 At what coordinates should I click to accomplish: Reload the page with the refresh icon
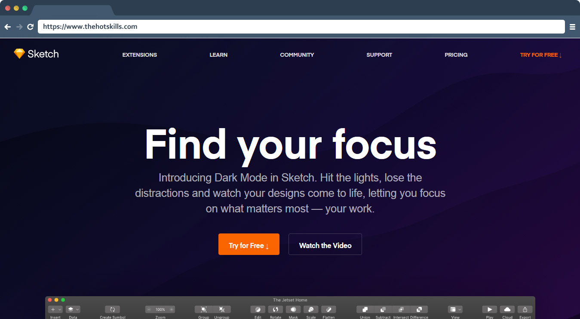pyautogui.click(x=31, y=27)
